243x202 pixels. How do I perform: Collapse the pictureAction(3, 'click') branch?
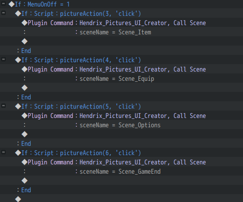coord(3,13)
